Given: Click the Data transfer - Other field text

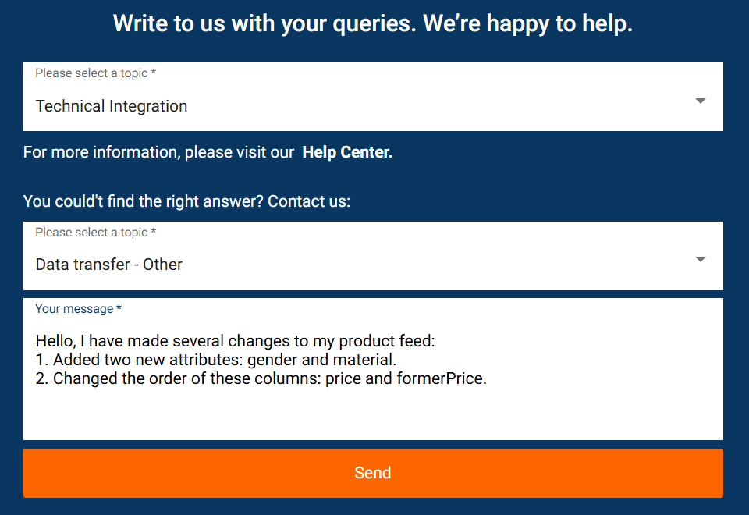Looking at the screenshot, I should click(108, 265).
